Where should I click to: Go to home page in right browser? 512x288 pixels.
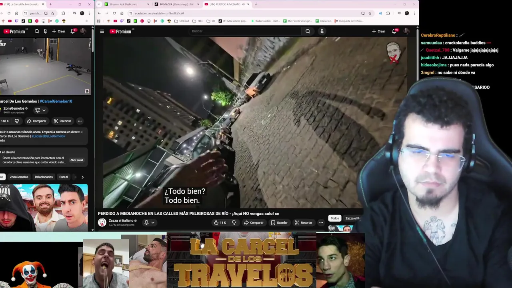pos(122,13)
